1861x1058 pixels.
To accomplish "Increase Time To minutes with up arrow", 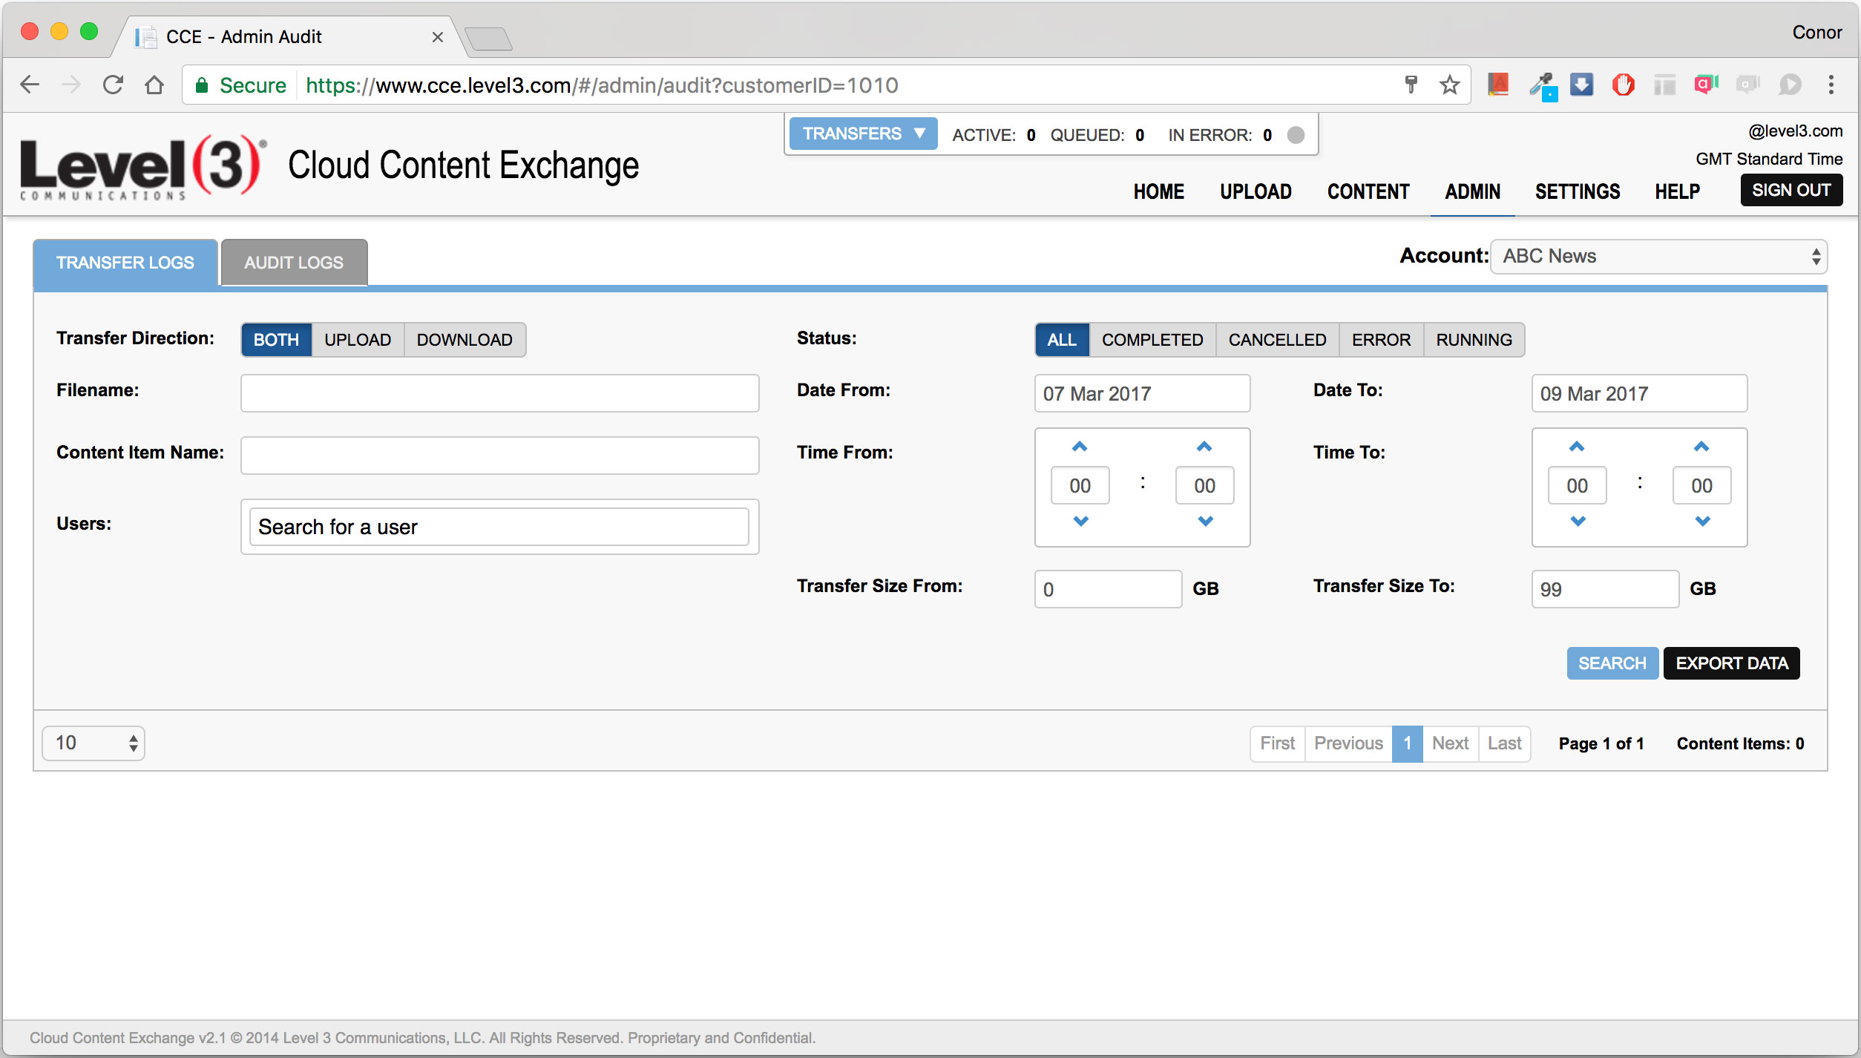I will point(1701,447).
